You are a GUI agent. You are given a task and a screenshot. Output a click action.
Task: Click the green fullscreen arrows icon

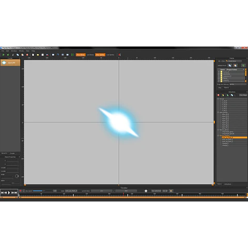pyautogui.click(x=72, y=55)
